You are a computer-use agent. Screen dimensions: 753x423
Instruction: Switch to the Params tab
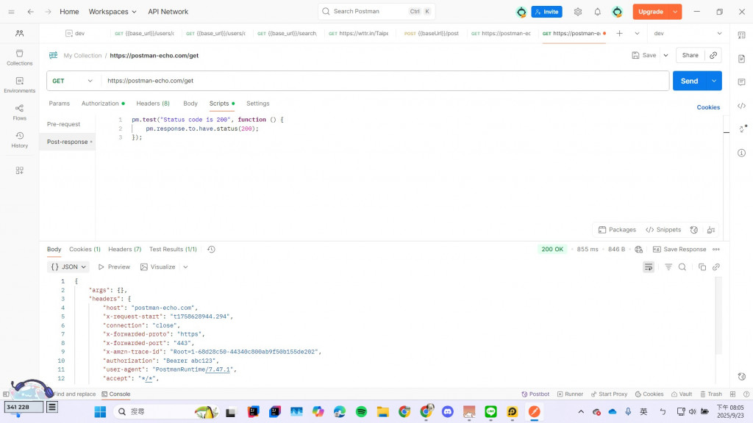coord(59,104)
